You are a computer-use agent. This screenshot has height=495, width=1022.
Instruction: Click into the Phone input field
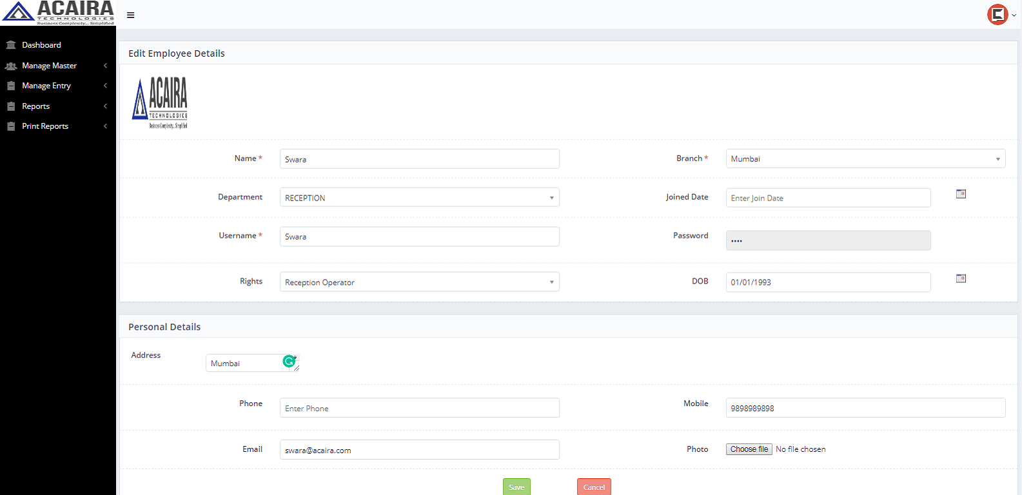pos(419,408)
